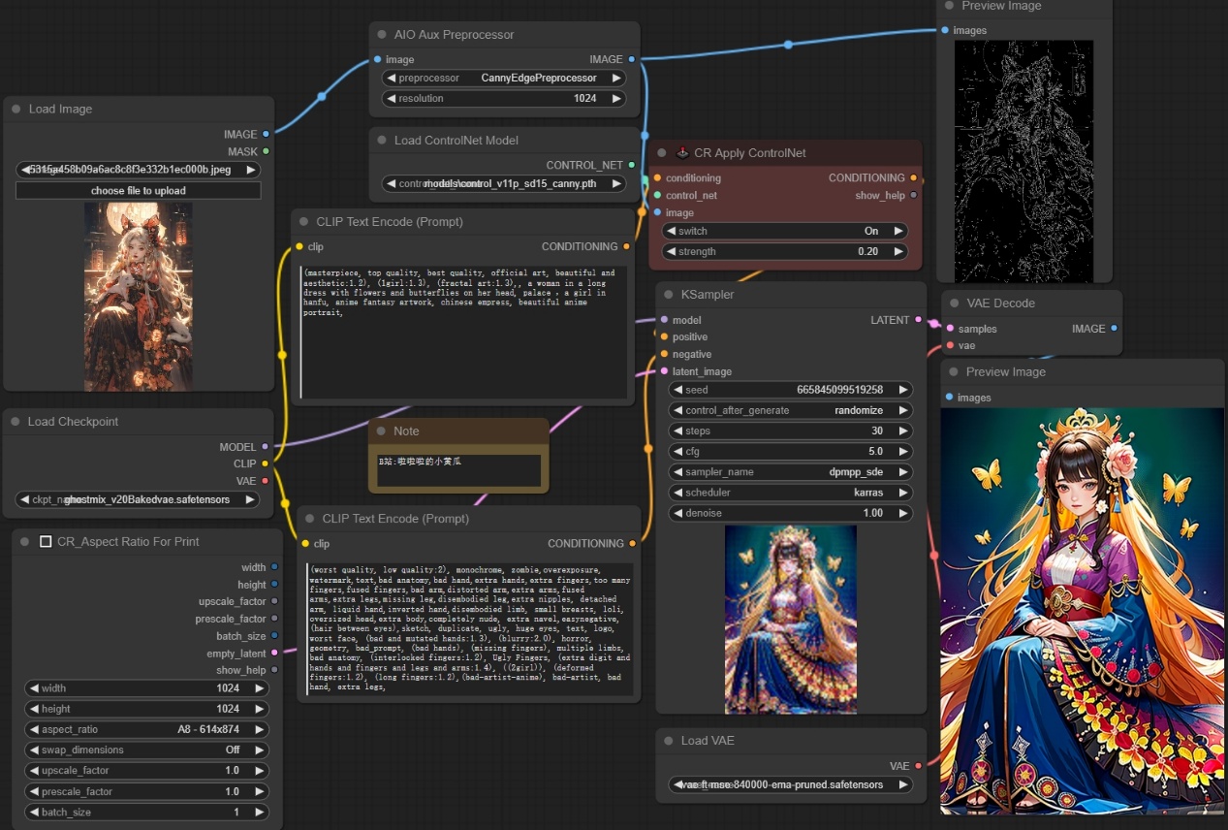Screen dimensions: 1228x830
Task: Click the collapse dot on Load Image node
Action: pos(16,110)
